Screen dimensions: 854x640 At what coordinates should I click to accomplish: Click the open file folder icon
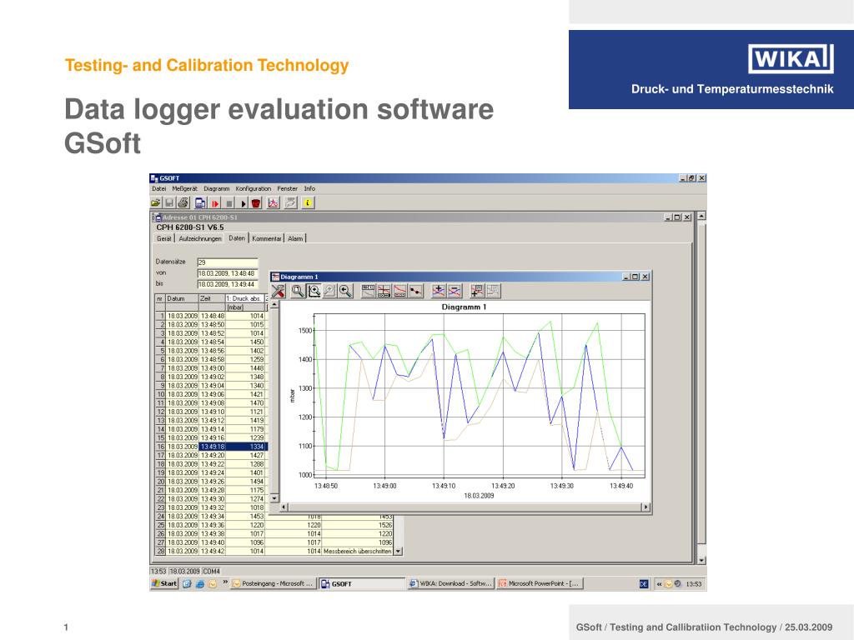point(156,203)
